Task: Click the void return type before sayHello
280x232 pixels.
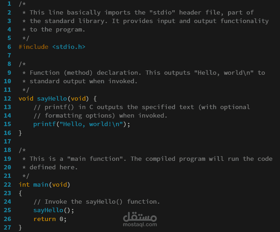Action: (x=26, y=98)
